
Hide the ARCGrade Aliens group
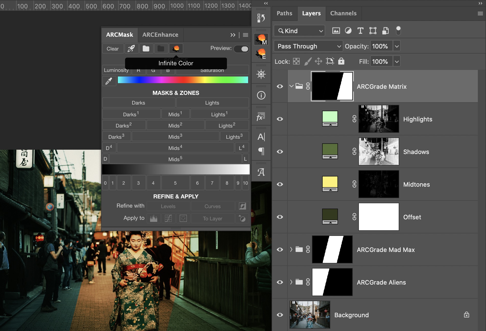click(280, 282)
